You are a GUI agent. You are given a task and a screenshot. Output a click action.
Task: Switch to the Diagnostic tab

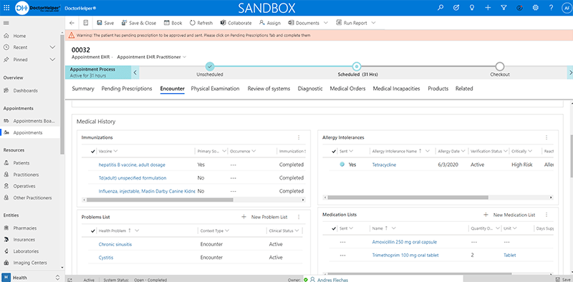[x=310, y=89]
